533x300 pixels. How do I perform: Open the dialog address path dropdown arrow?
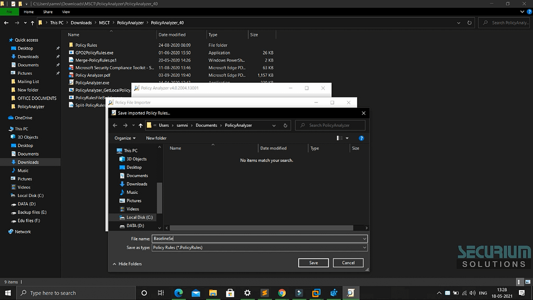pyautogui.click(x=274, y=126)
